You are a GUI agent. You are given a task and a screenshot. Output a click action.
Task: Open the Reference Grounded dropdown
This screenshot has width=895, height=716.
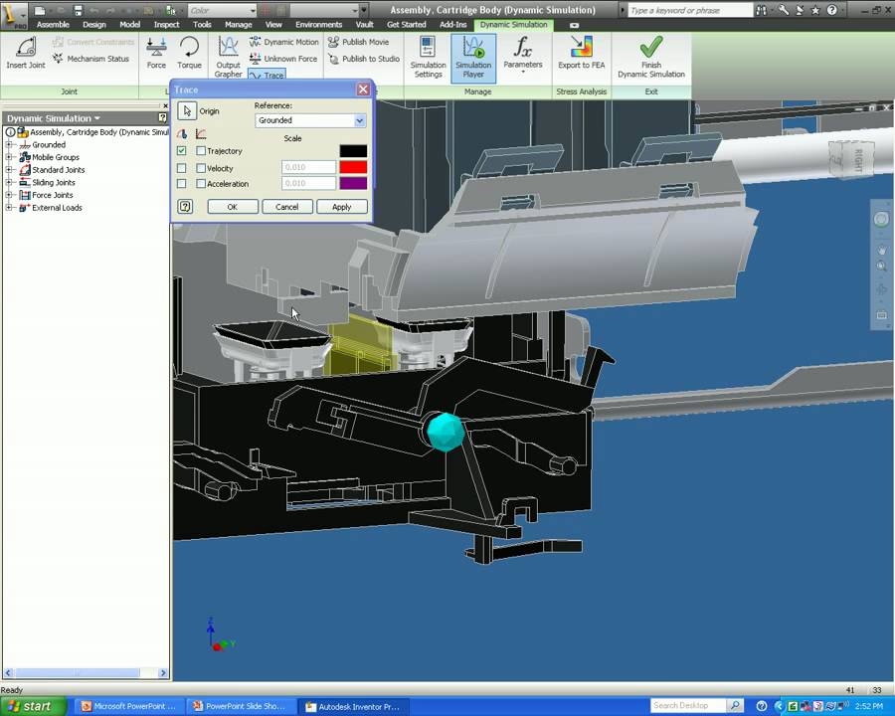(x=360, y=120)
